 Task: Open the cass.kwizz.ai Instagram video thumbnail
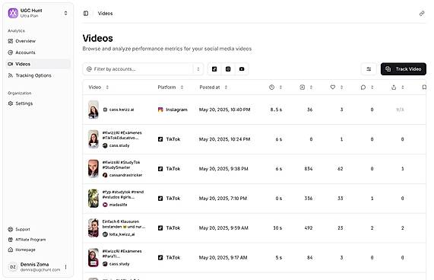(x=93, y=110)
